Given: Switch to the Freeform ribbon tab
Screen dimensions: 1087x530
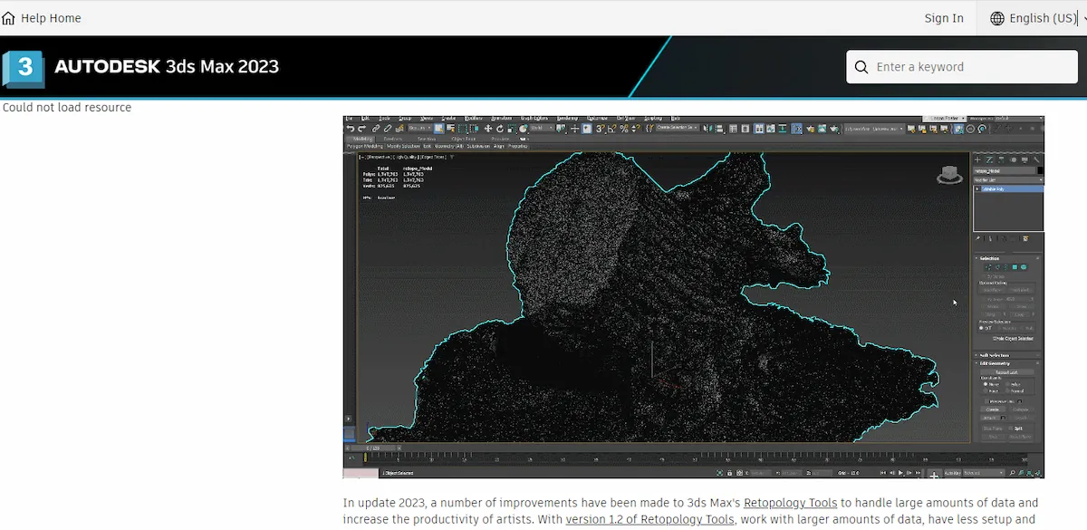Looking at the screenshot, I should (x=394, y=138).
